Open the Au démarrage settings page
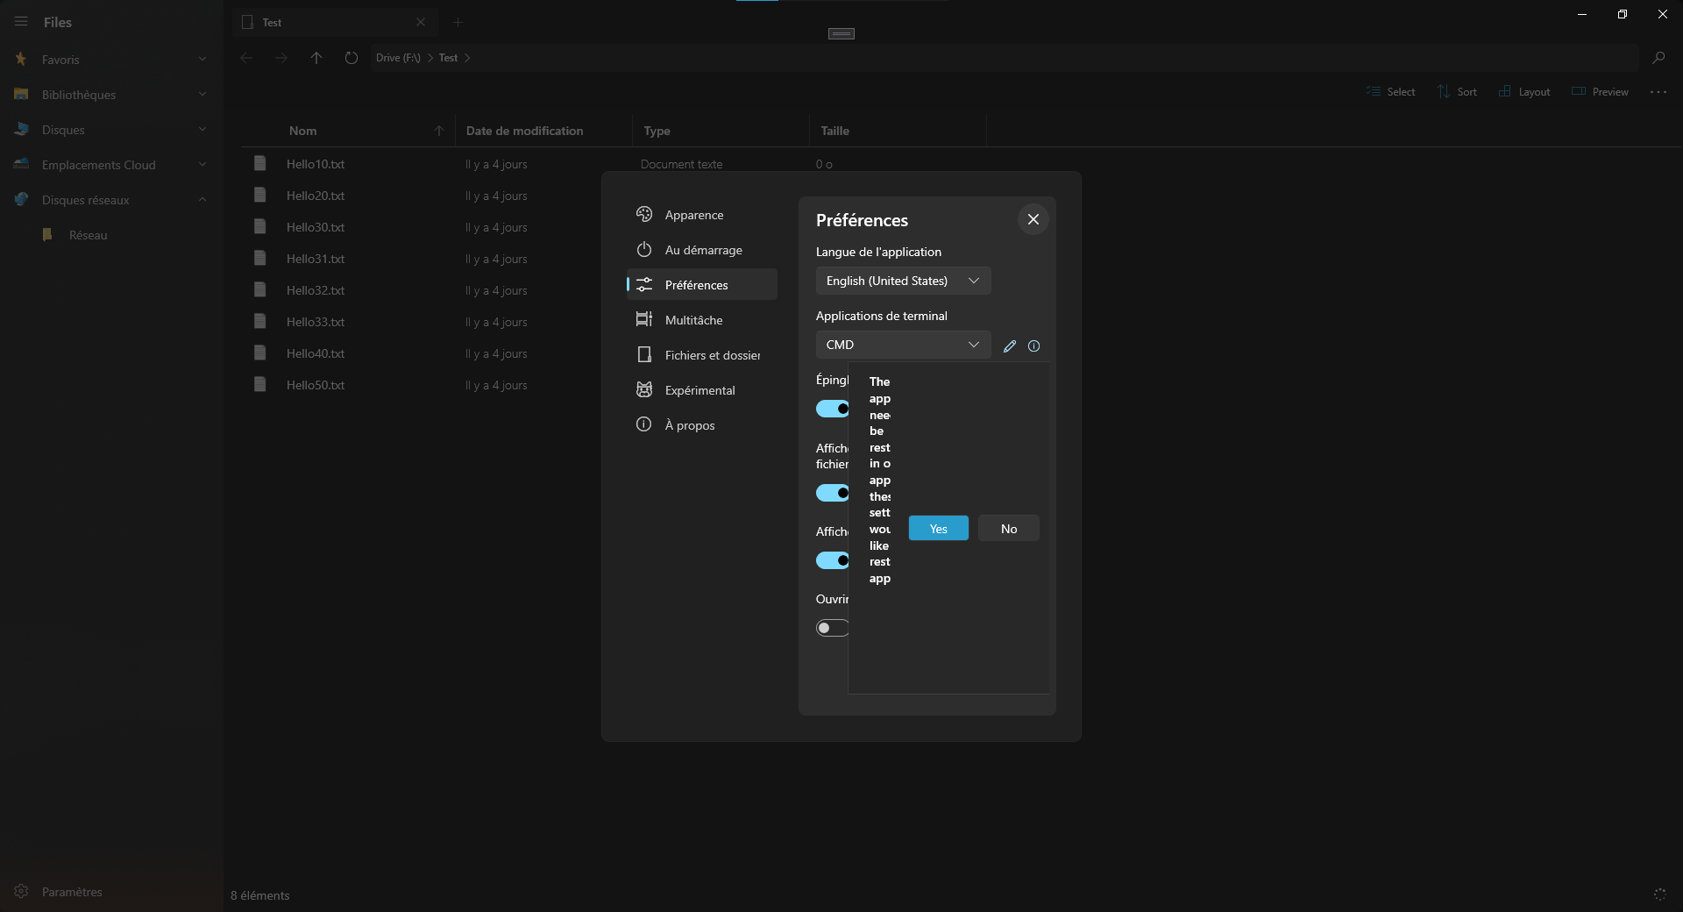This screenshot has width=1683, height=912. (701, 250)
